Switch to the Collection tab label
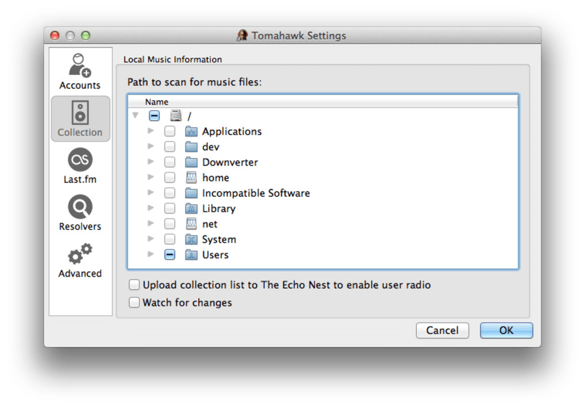This screenshot has width=585, height=408. pyautogui.click(x=80, y=132)
